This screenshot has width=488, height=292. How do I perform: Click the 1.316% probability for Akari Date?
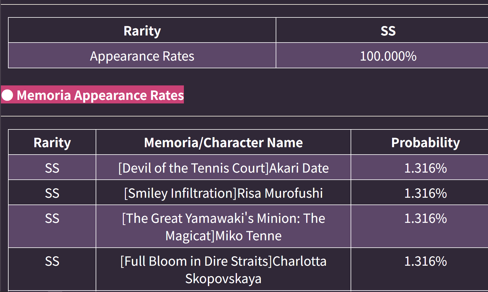[x=426, y=168]
